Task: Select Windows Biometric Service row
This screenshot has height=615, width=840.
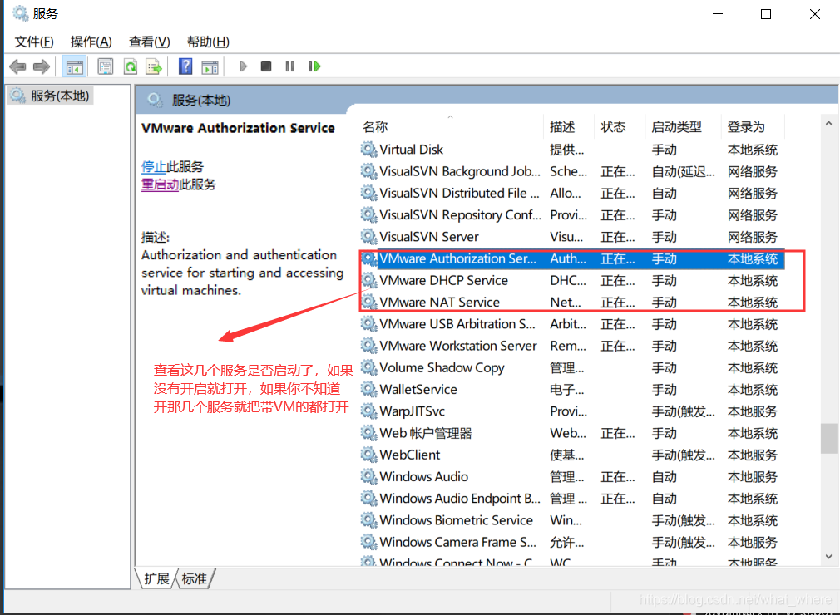Action: point(571,520)
